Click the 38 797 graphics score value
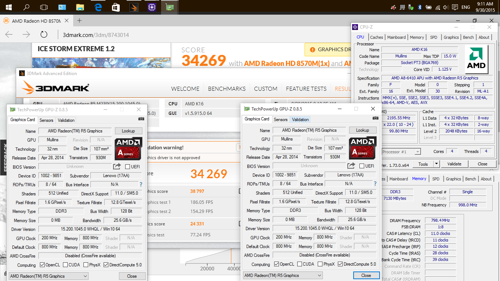500x281 pixels. tap(197, 191)
